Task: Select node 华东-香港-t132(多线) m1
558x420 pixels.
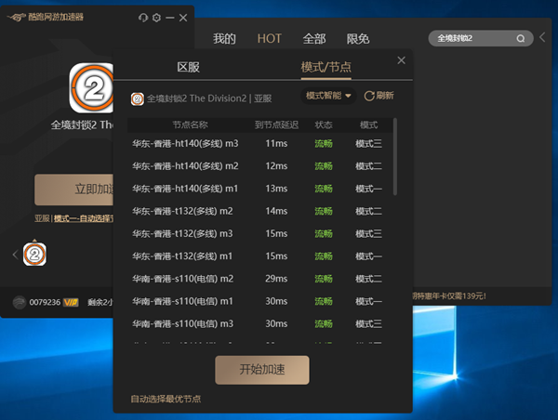Action: 259,256
